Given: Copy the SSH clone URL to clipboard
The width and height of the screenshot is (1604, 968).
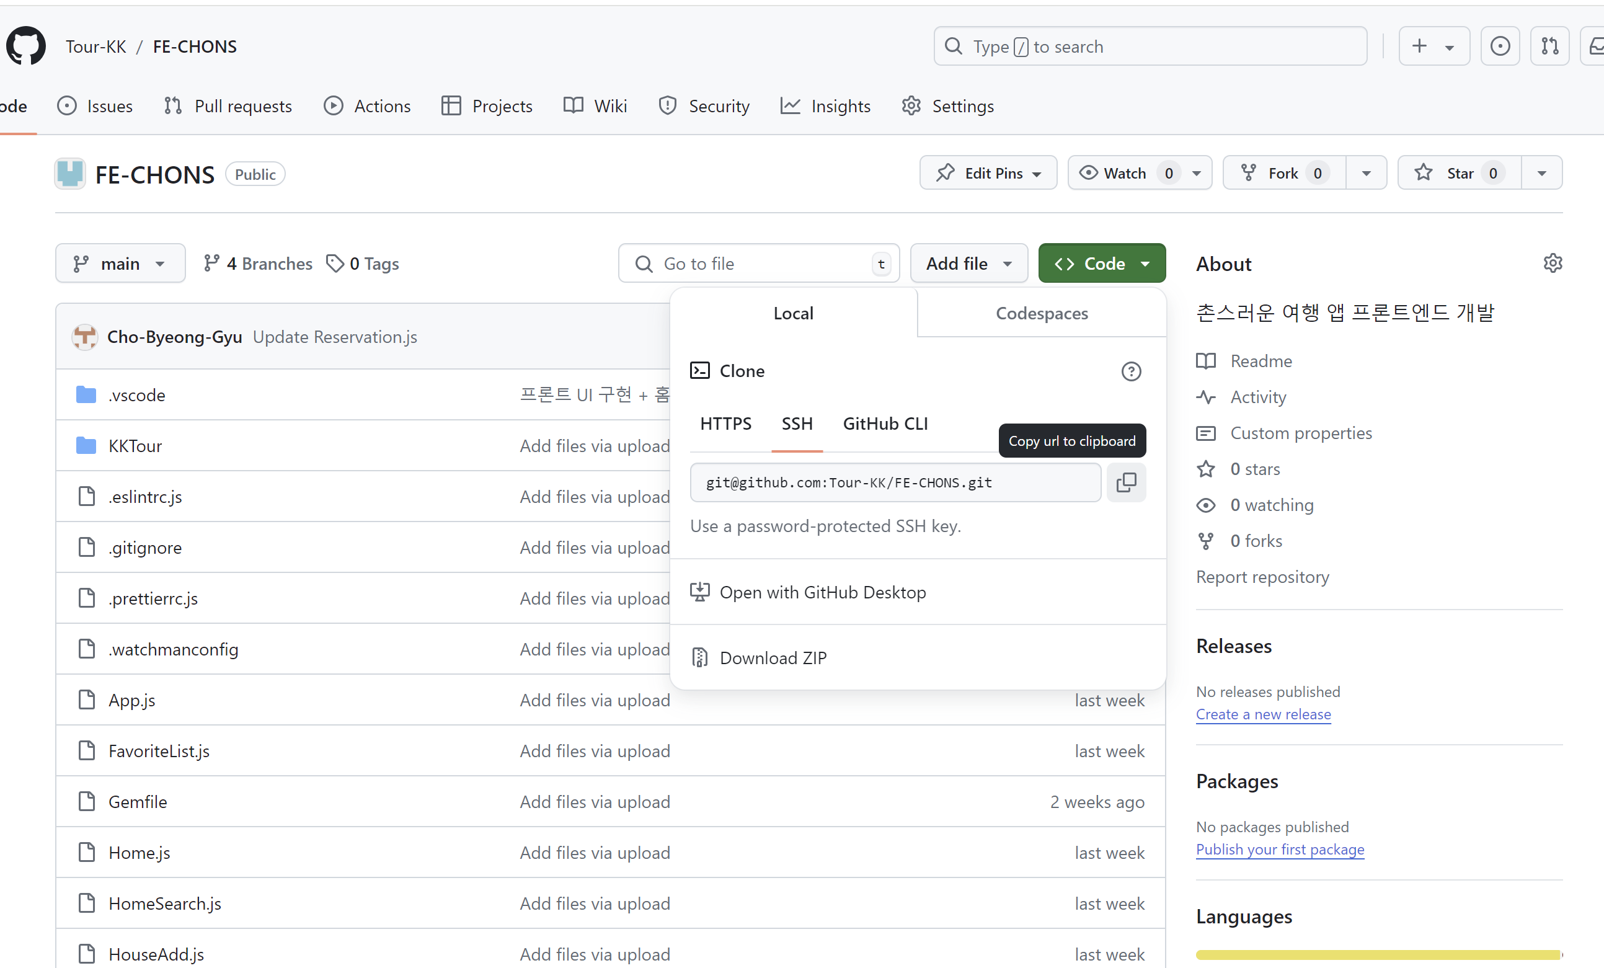Looking at the screenshot, I should pyautogui.click(x=1125, y=482).
